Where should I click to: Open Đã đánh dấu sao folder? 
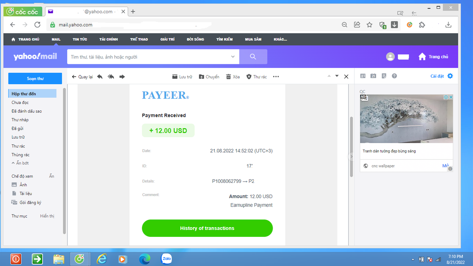click(x=27, y=111)
